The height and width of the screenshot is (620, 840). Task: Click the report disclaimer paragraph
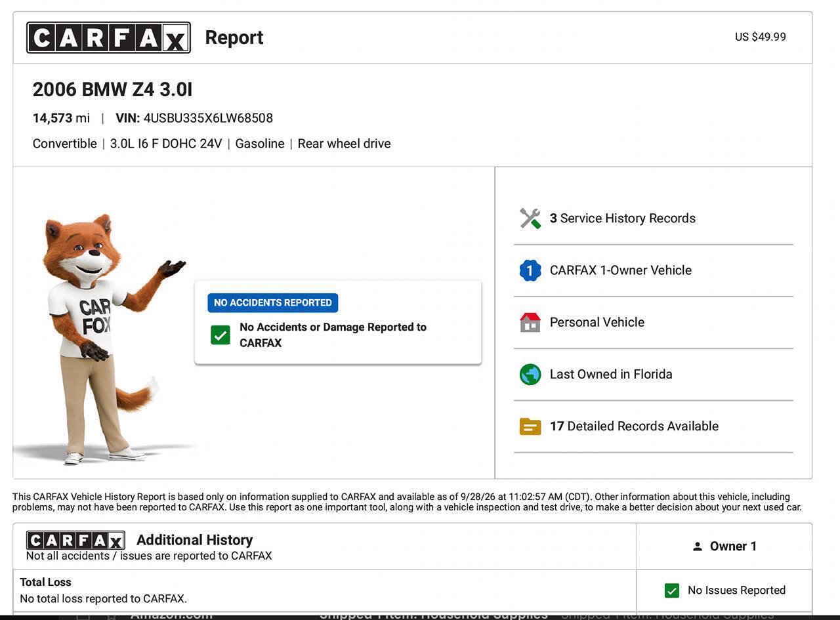[407, 502]
